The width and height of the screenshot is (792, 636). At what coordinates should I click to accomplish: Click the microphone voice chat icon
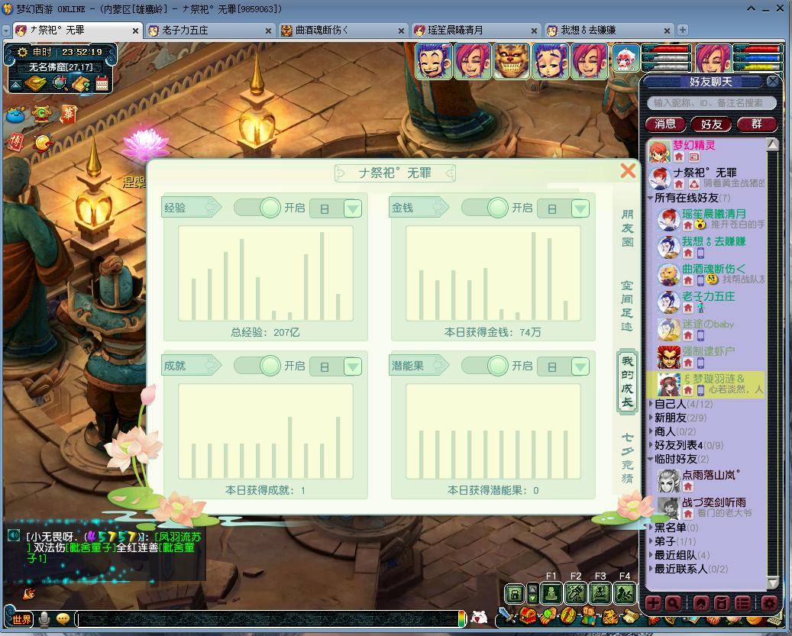pyautogui.click(x=44, y=619)
